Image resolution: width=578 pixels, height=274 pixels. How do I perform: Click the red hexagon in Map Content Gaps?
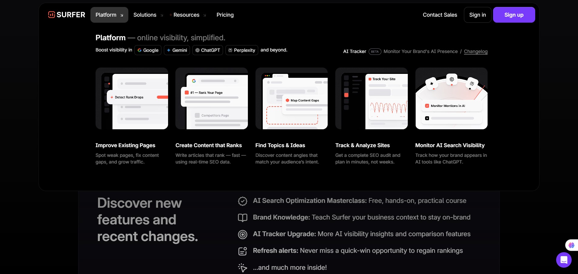click(x=287, y=100)
